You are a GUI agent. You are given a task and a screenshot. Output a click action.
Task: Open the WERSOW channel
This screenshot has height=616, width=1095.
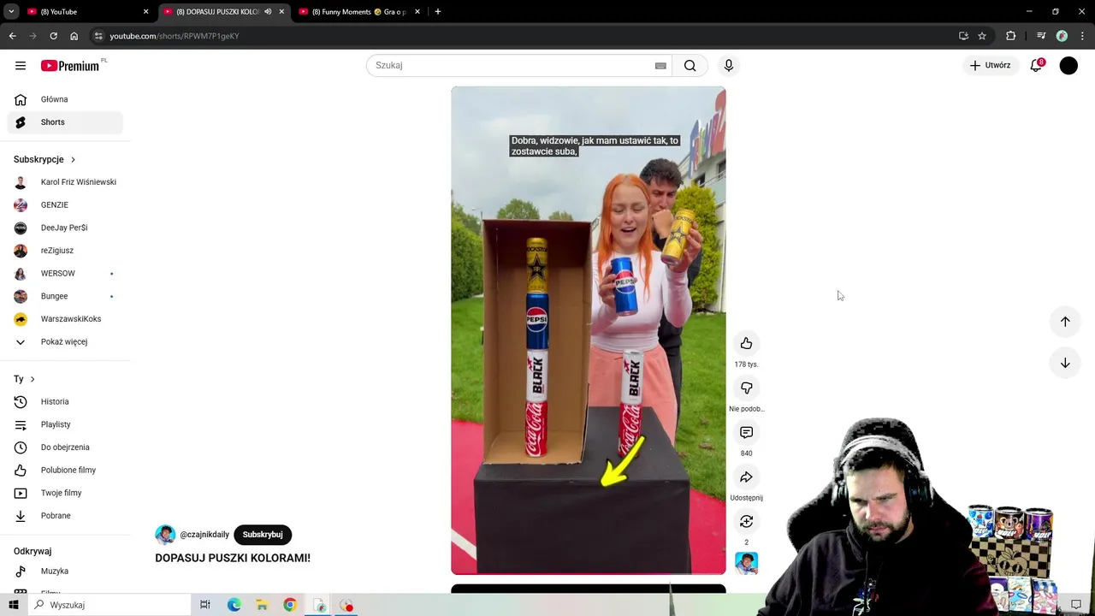pyautogui.click(x=65, y=274)
